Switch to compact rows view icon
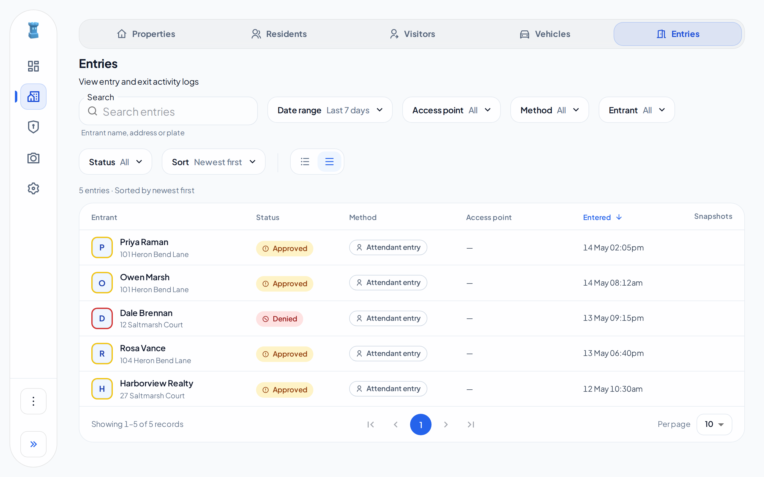 (x=329, y=162)
